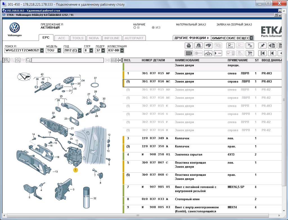Click the question mark help icon in ETKA title bar
The width and height of the screenshot is (288, 220).
[276, 15]
